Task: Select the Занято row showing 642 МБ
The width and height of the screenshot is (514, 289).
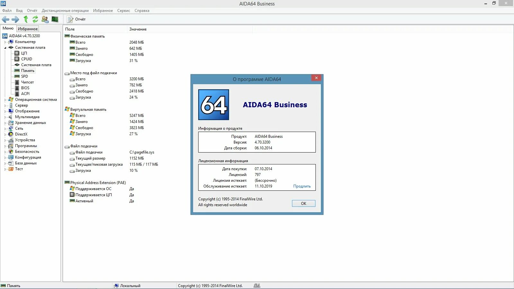Action: [x=106, y=48]
